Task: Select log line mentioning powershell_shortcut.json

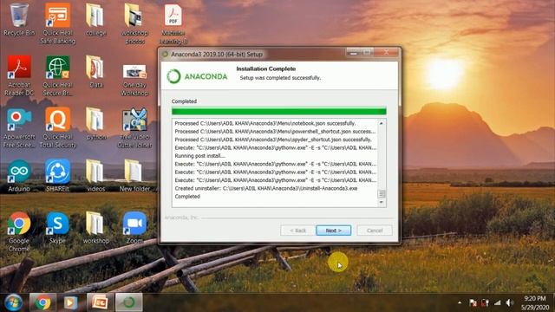Action: click(275, 131)
